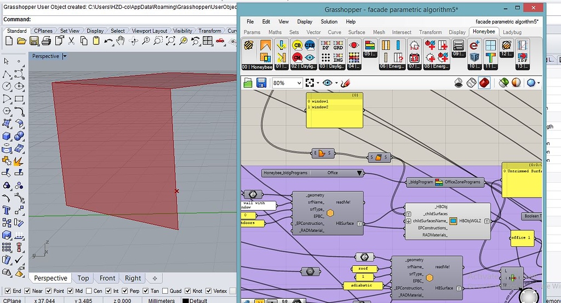Click the Default layer status field
Screen dimensions: 561x303
196,300
